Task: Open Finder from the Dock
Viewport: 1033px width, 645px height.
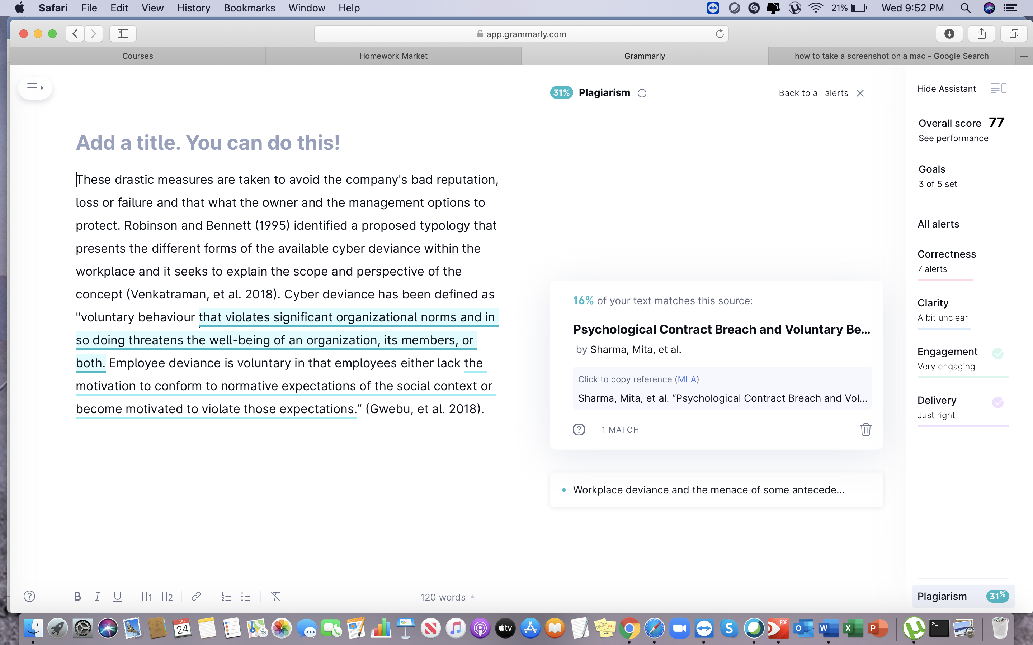Action: click(x=33, y=628)
